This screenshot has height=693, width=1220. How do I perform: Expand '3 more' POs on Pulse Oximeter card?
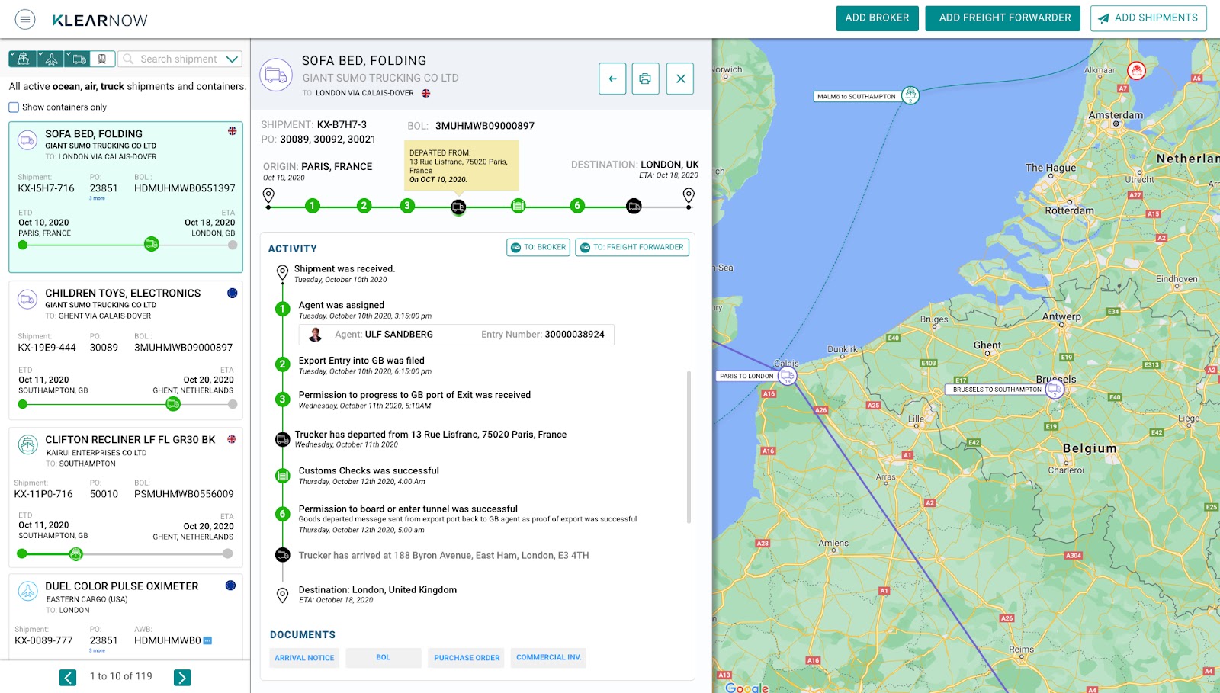tap(97, 651)
